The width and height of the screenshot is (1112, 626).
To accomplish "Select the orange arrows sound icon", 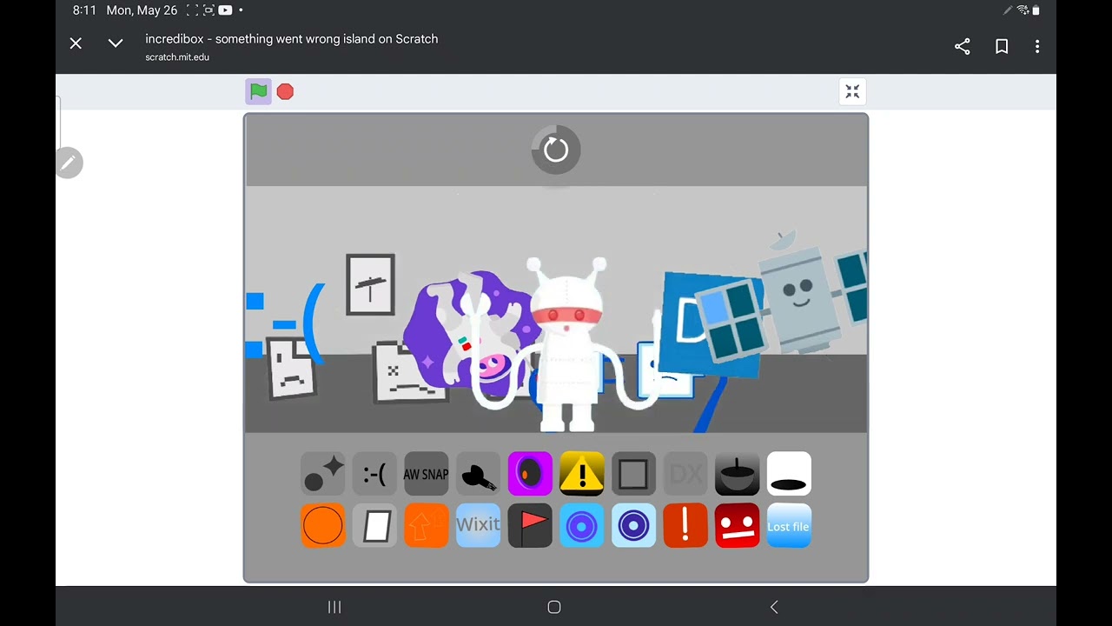I will click(x=426, y=526).
